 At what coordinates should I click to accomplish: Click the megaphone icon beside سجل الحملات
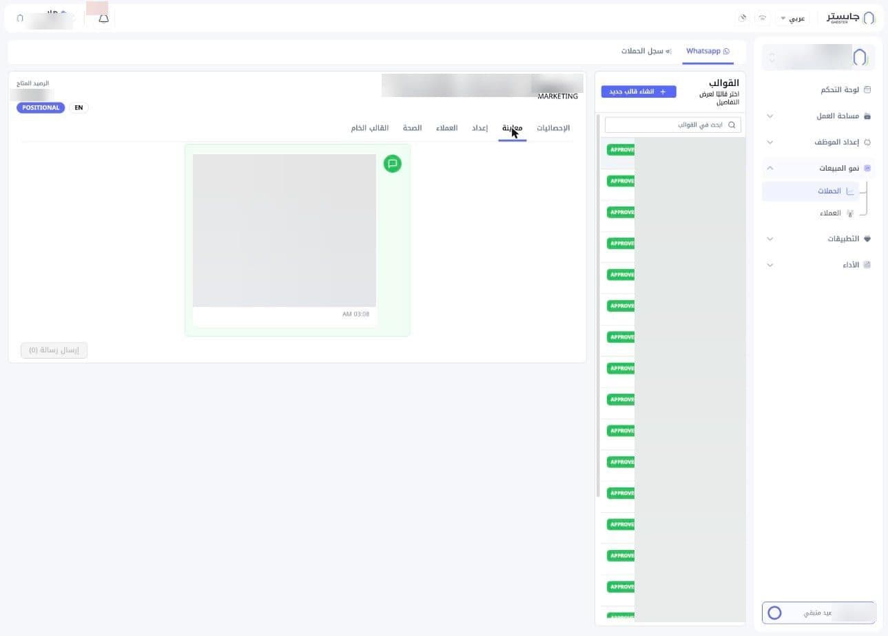click(x=668, y=52)
